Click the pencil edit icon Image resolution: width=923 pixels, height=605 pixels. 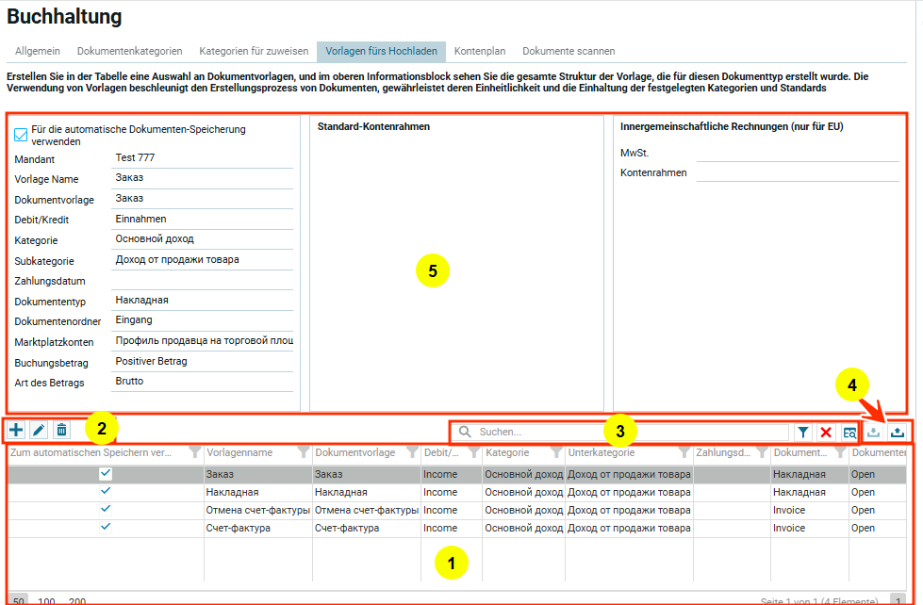tap(39, 431)
